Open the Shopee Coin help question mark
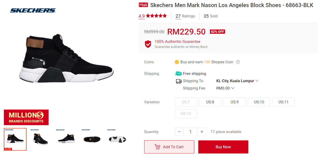The height and width of the screenshot is (157, 318). tap(238, 62)
